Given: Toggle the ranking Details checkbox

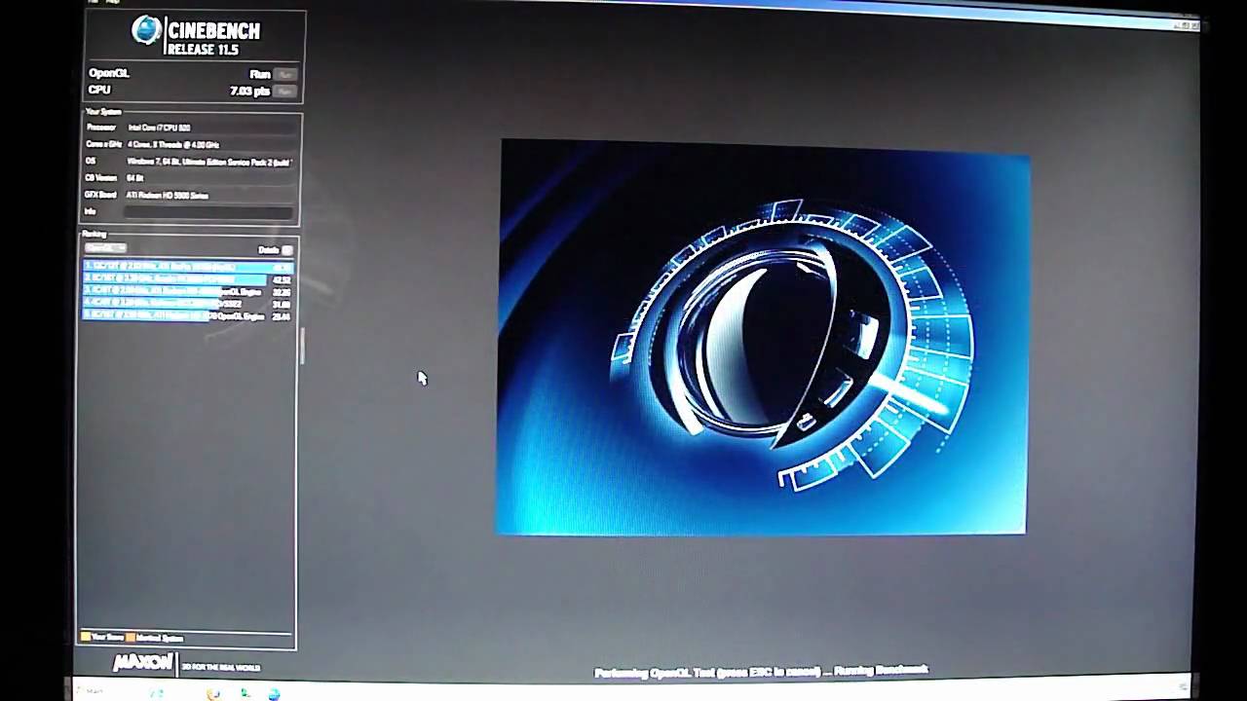Looking at the screenshot, I should click(x=287, y=250).
